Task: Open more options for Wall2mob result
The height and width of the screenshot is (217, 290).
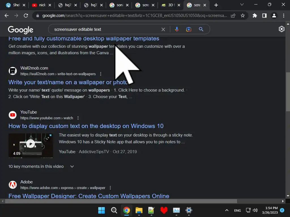Action: tap(101, 74)
